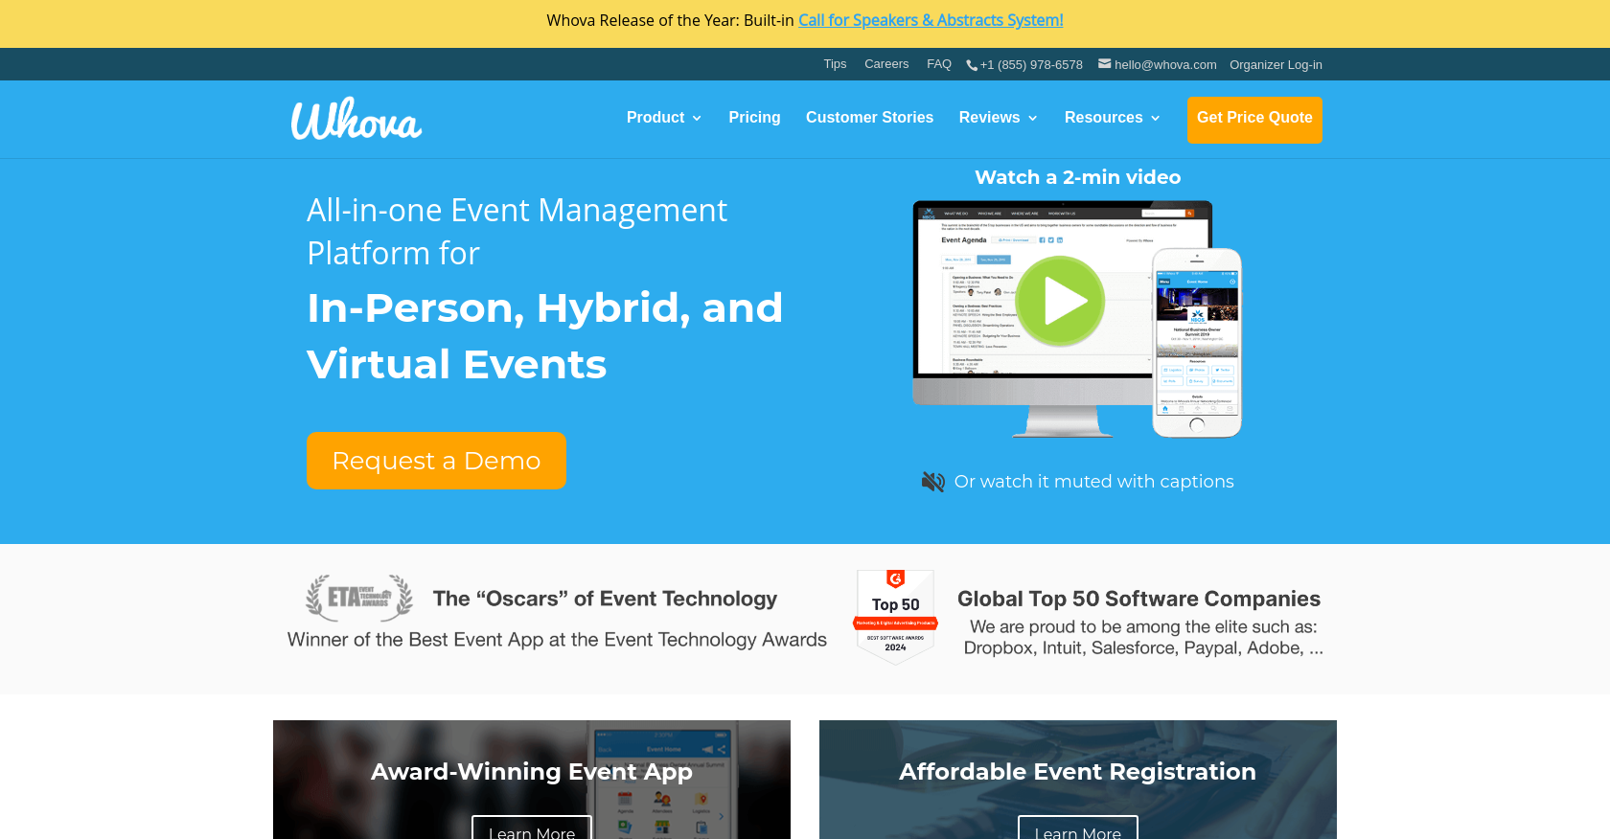Open Customer Stories page
The height and width of the screenshot is (839, 1610).
click(x=869, y=118)
